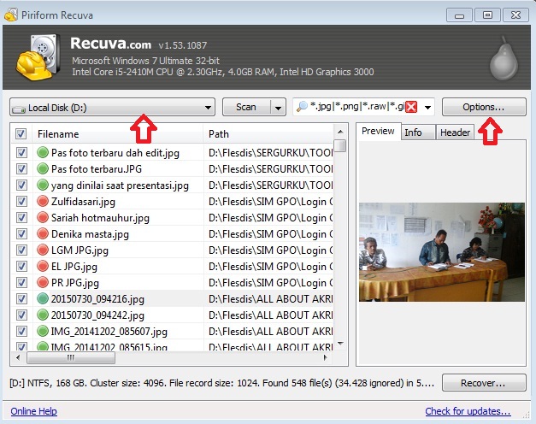536x424 pixels.
Task: Click the path cell of Pas foto terbaru.JPG
Action: pyautogui.click(x=268, y=168)
